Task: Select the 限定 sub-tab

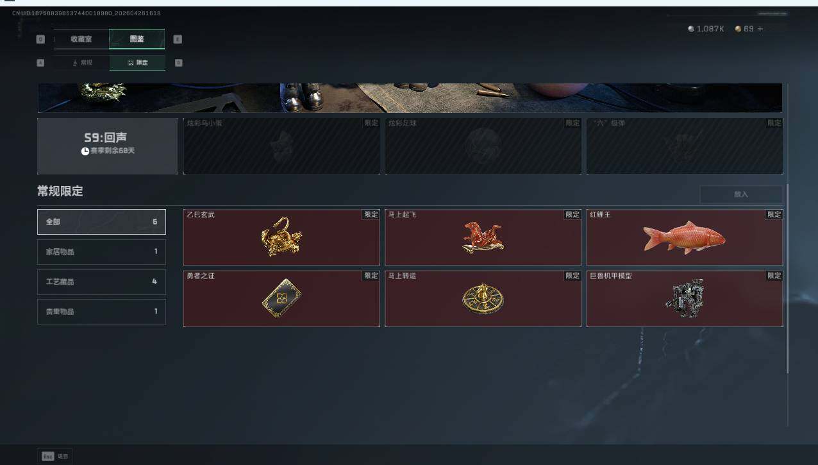Action: click(x=137, y=63)
